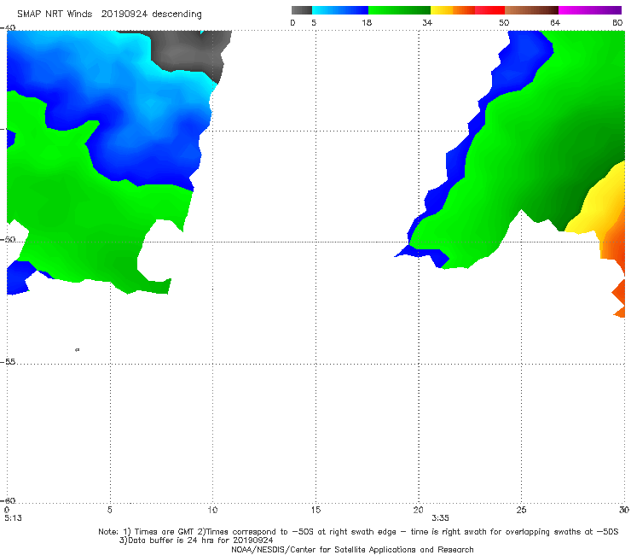This screenshot has height=555, width=631.
Task: Click the small island mark near 54S 3E
Action: (x=78, y=349)
